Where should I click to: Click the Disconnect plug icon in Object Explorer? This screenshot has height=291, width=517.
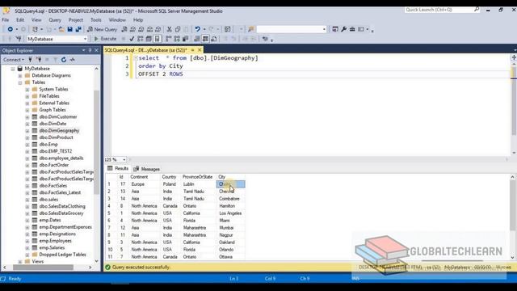point(39,60)
